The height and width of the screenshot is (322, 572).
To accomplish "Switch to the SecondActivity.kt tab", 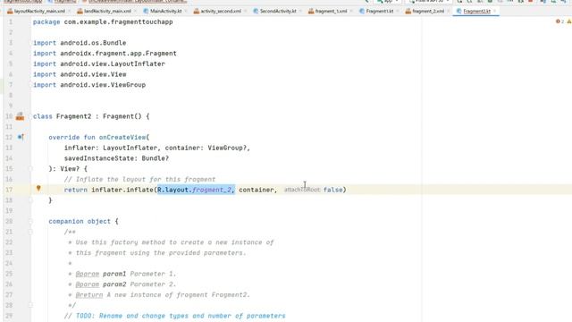I will point(278,12).
